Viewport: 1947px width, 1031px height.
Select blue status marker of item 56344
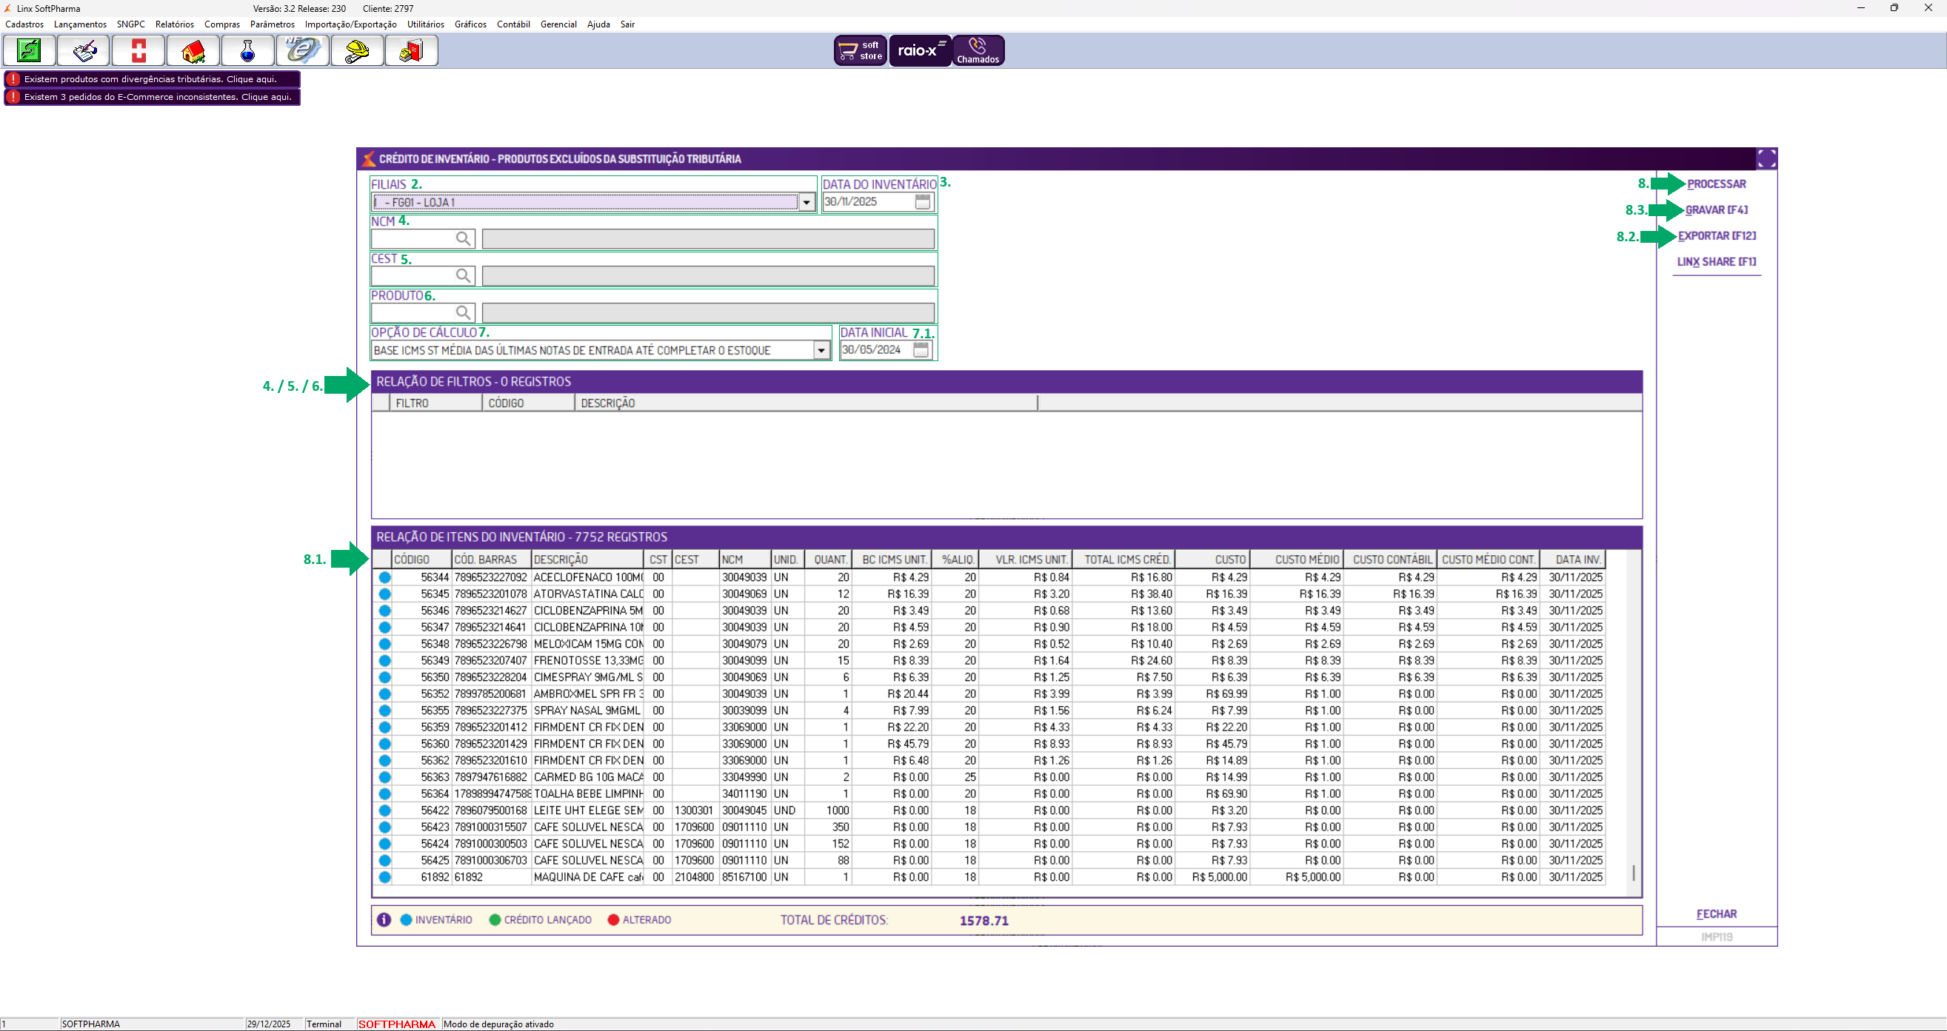[384, 578]
